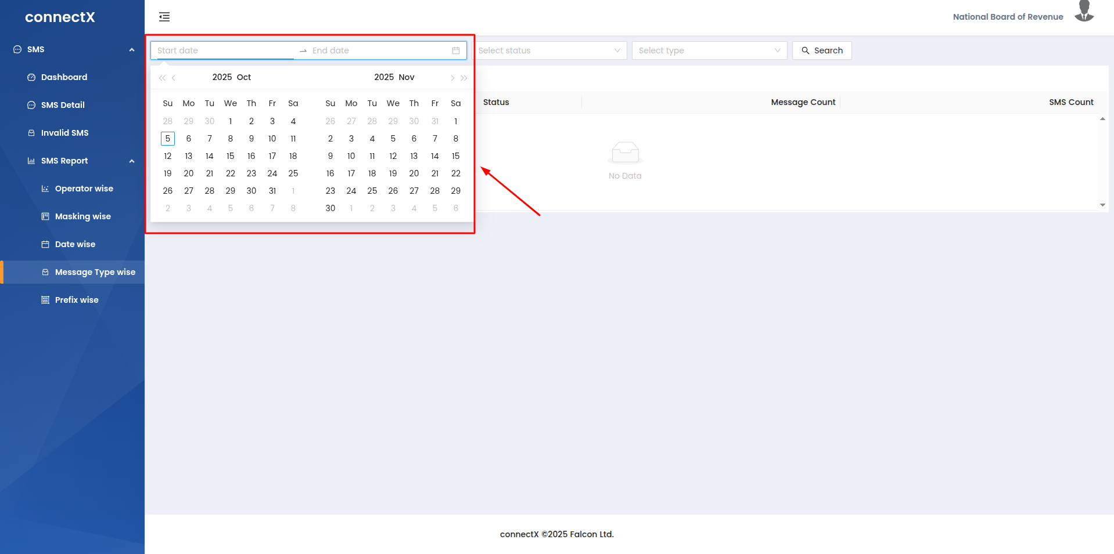Viewport: 1114px width, 554px height.
Task: Toggle the sidebar collapse menu icon
Action: 164,17
